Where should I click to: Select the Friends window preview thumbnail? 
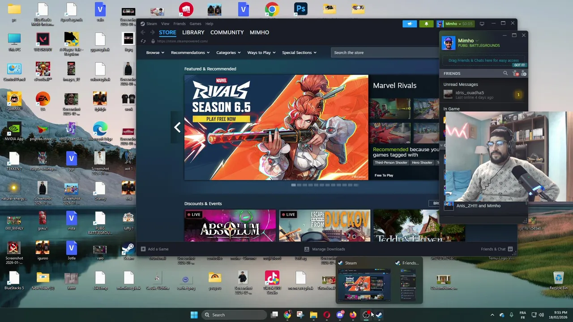coord(408,284)
